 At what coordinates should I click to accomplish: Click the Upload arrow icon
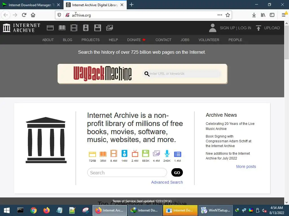[259, 28]
